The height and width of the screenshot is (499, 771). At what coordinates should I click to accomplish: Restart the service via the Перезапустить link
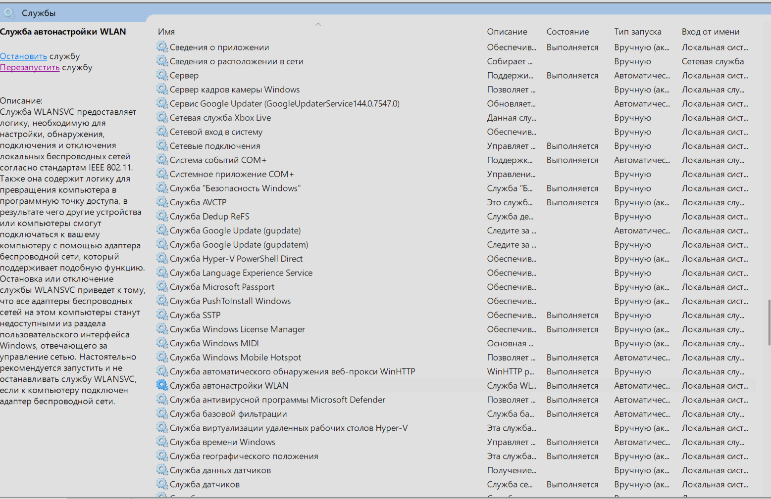click(30, 67)
